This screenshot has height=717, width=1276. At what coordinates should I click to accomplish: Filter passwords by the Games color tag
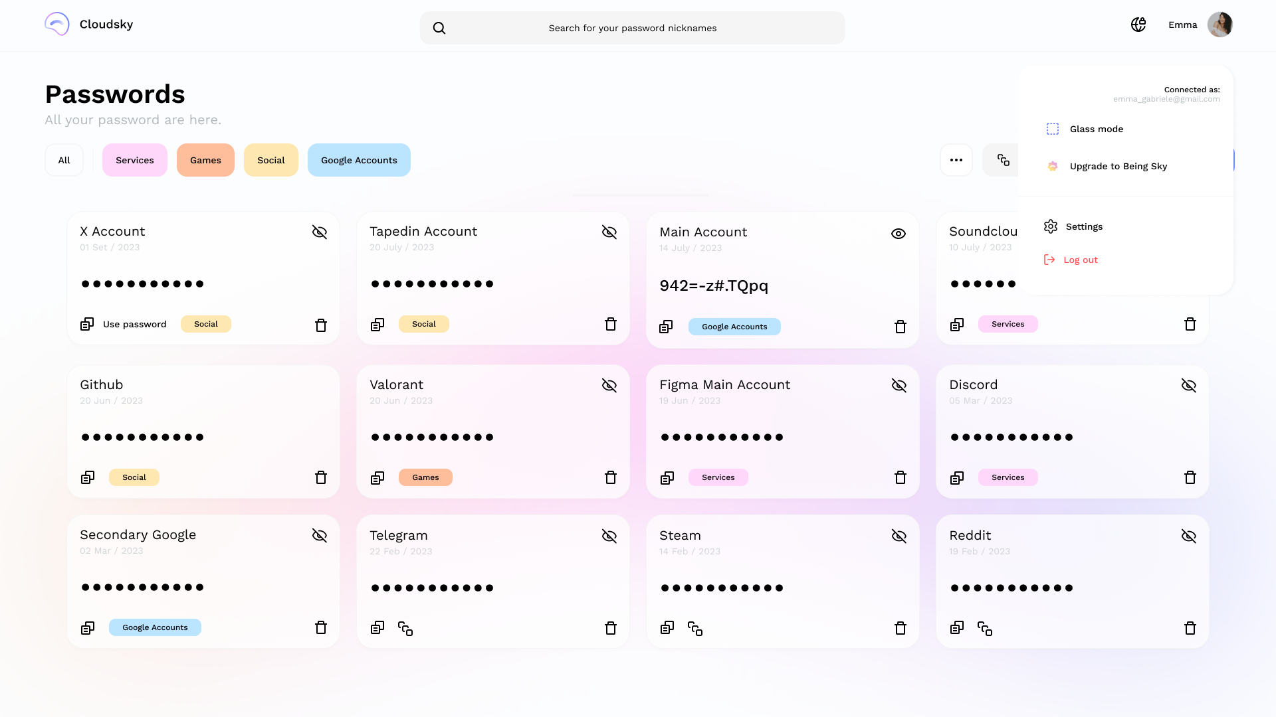click(205, 160)
